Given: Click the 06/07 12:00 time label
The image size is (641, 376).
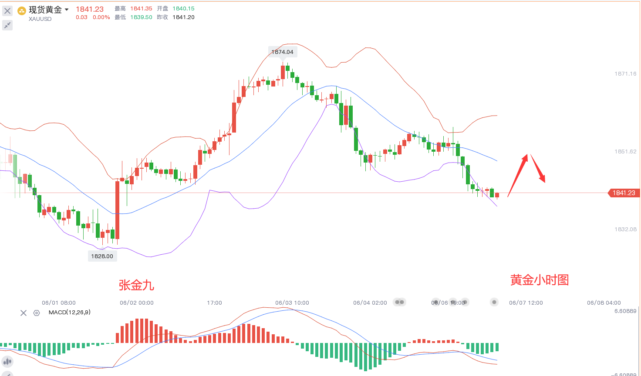Looking at the screenshot, I should coord(526,303).
